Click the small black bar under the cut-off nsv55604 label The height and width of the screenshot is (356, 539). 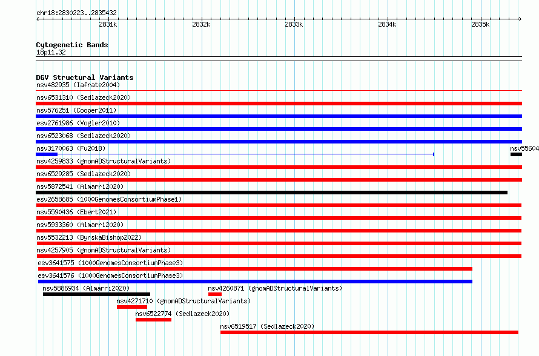(517, 154)
